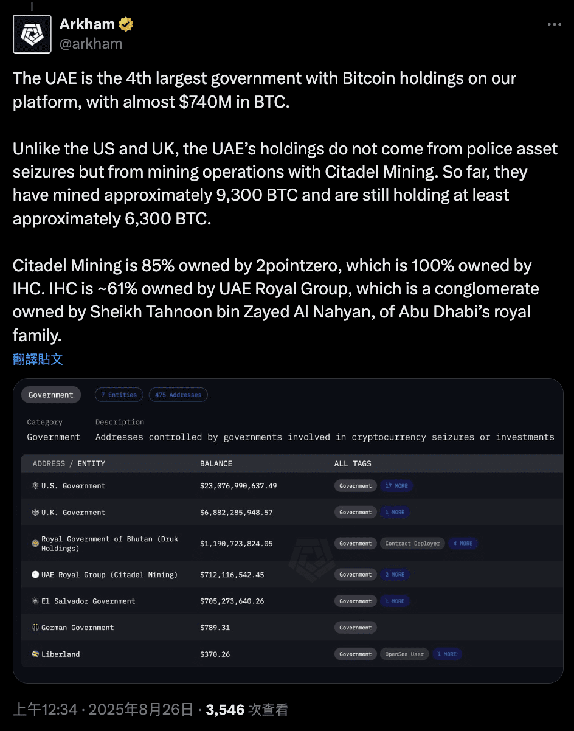This screenshot has width=574, height=731.
Task: Click the gold verified badge next to Arkham
Action: coord(126,24)
